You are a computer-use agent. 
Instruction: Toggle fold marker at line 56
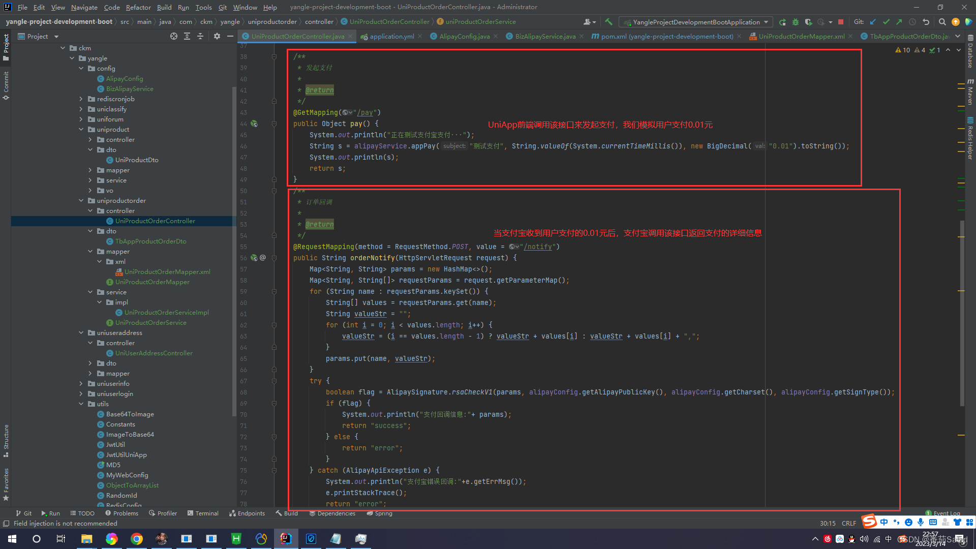pyautogui.click(x=274, y=258)
